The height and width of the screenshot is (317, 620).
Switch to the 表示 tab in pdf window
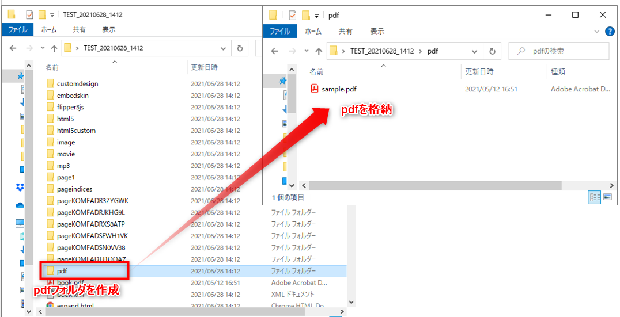click(377, 31)
